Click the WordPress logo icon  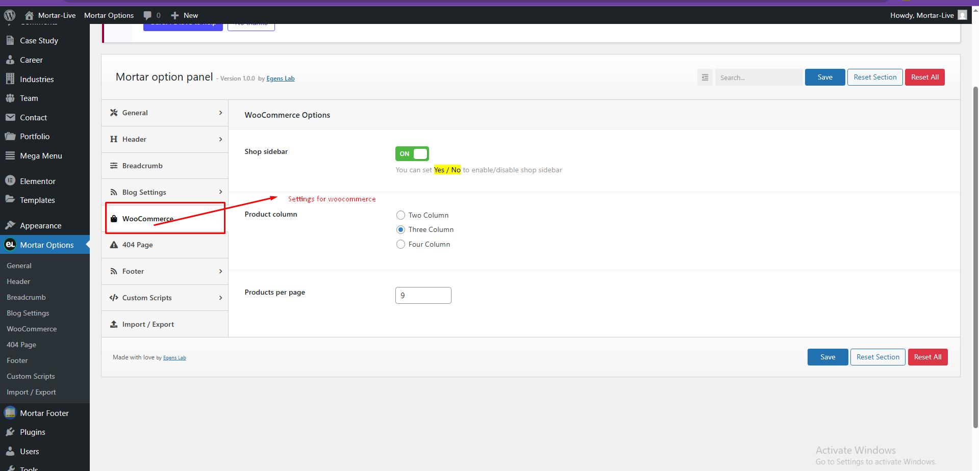[x=10, y=15]
